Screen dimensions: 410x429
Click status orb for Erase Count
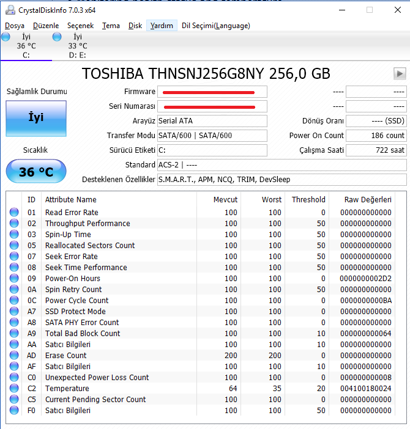tap(14, 355)
